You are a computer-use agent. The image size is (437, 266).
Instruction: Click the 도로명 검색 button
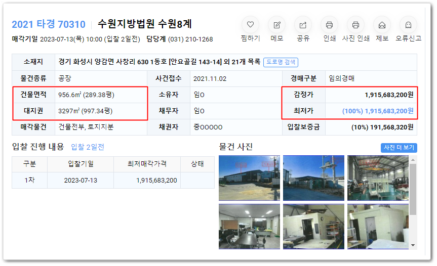(x=281, y=62)
